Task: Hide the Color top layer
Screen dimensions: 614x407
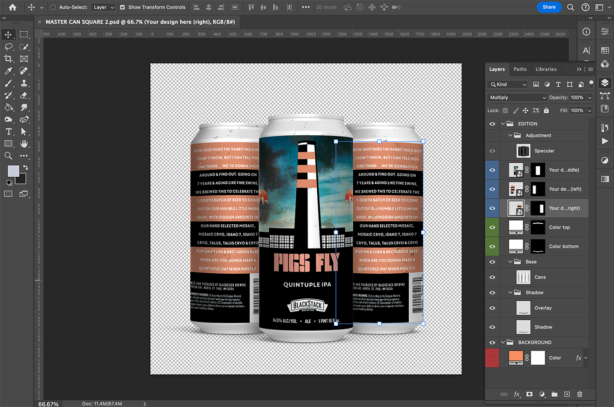Action: pyautogui.click(x=492, y=227)
